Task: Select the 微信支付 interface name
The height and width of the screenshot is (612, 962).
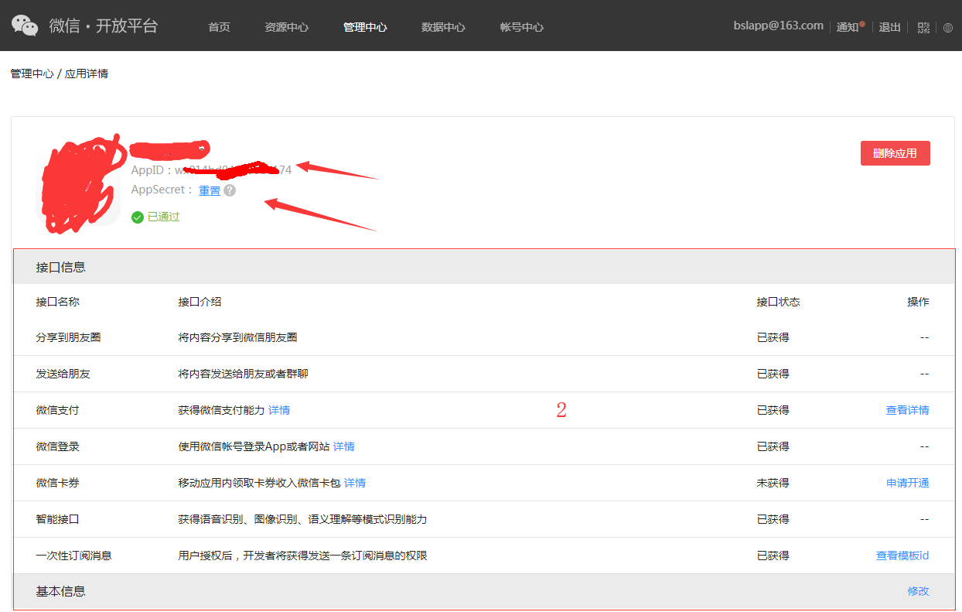Action: tap(57, 410)
